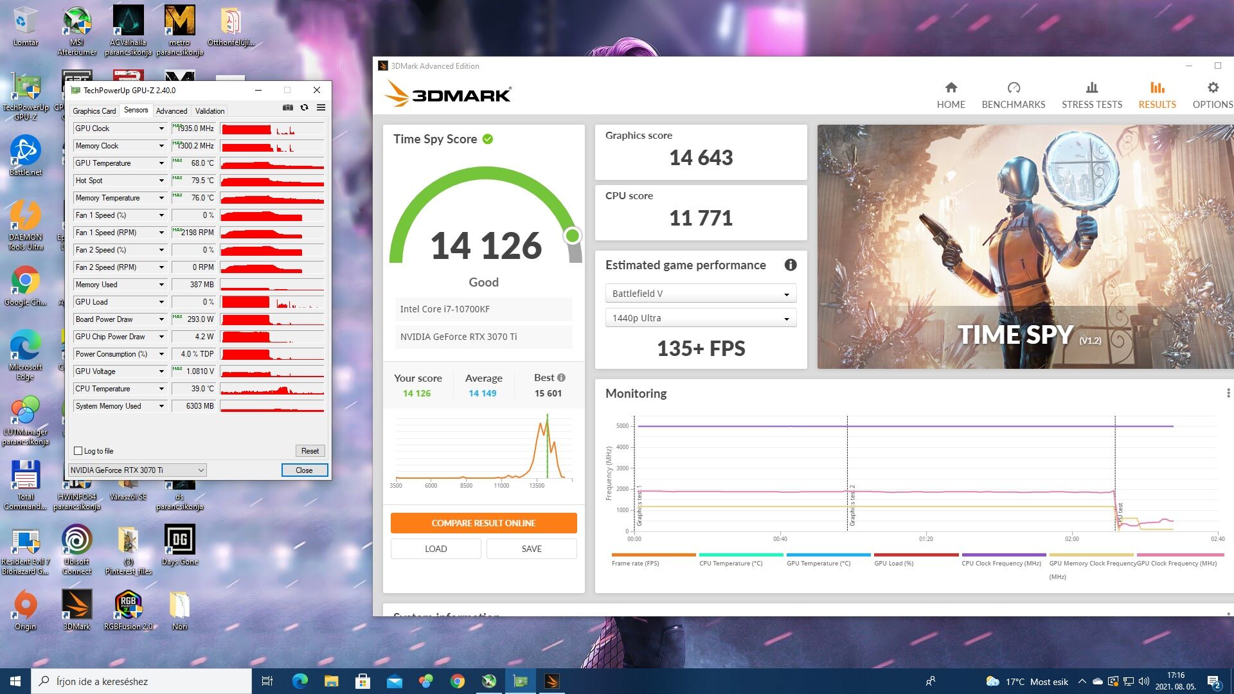
Task: Click info icon beside Estimated game performance
Action: click(x=791, y=265)
